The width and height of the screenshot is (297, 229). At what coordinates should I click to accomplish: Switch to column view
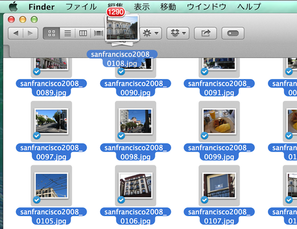tap(83, 33)
